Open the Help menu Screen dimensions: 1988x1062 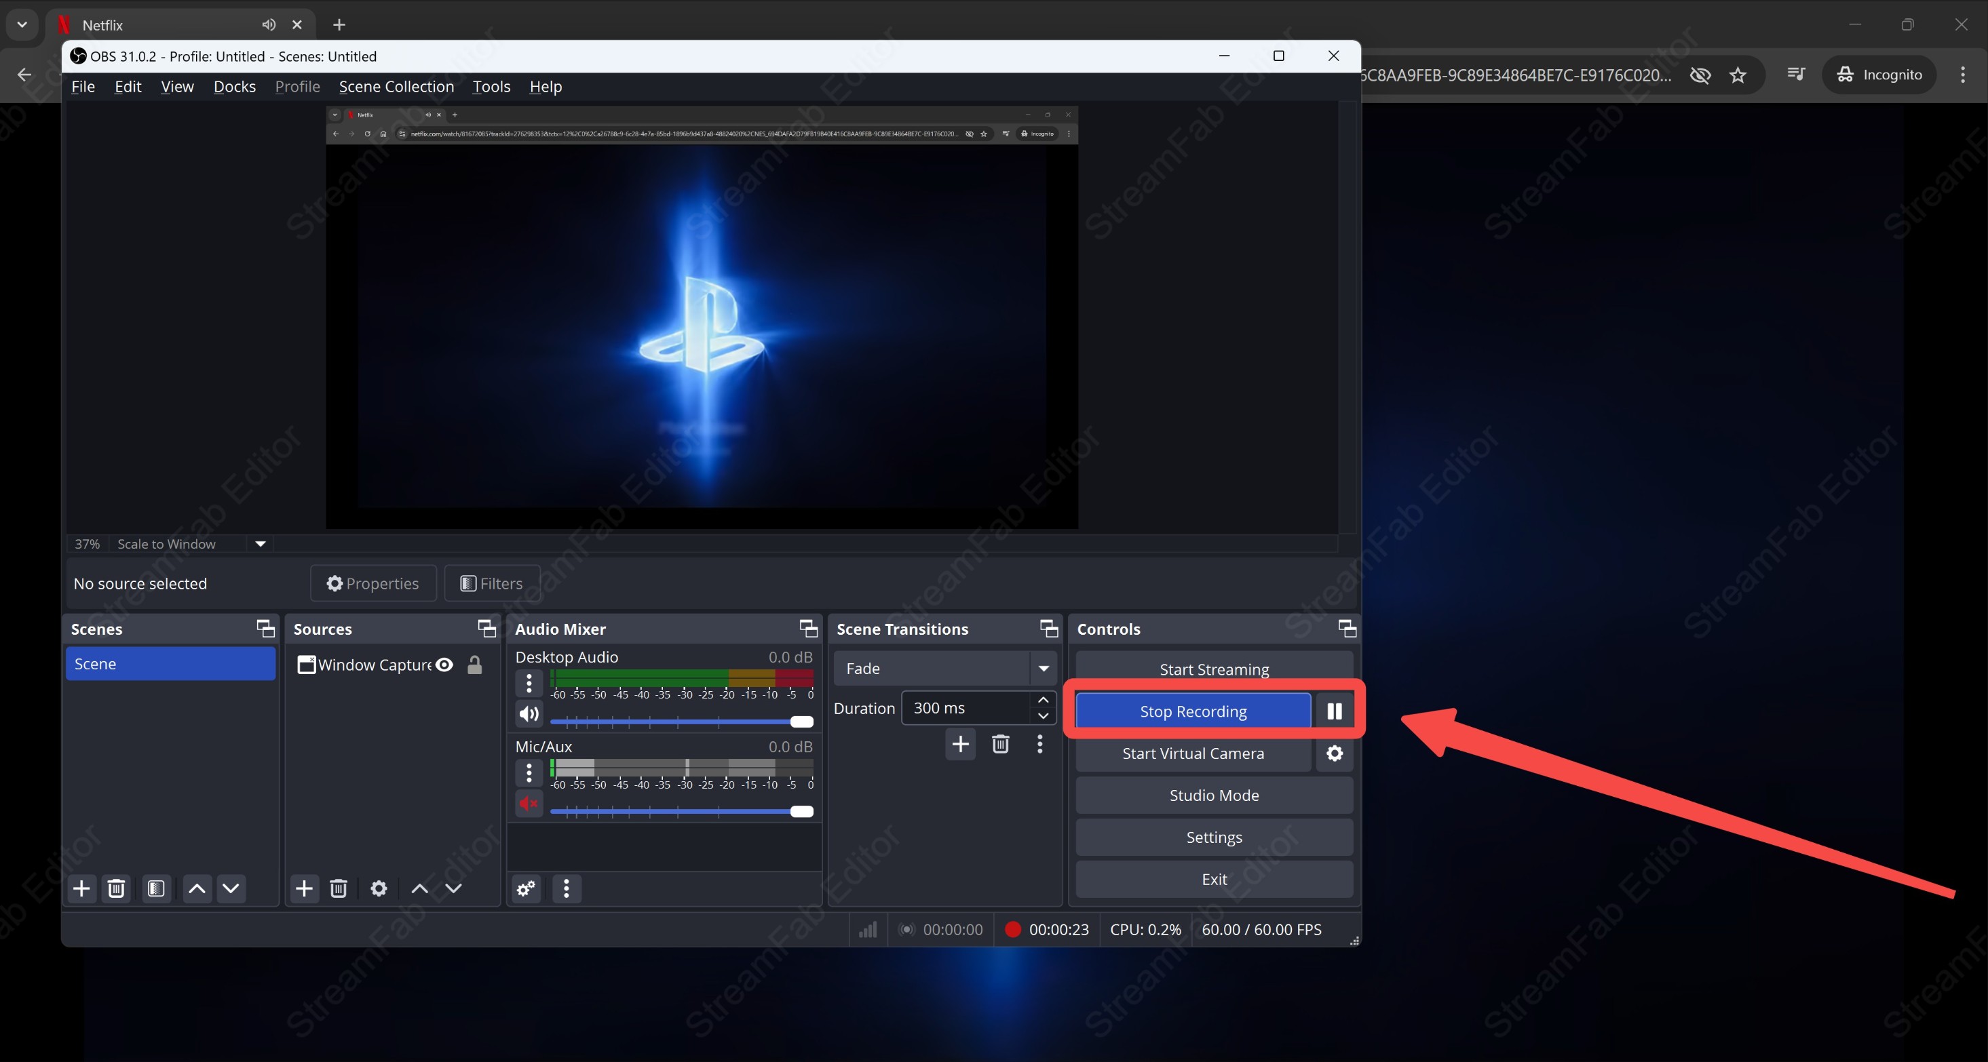tap(546, 86)
